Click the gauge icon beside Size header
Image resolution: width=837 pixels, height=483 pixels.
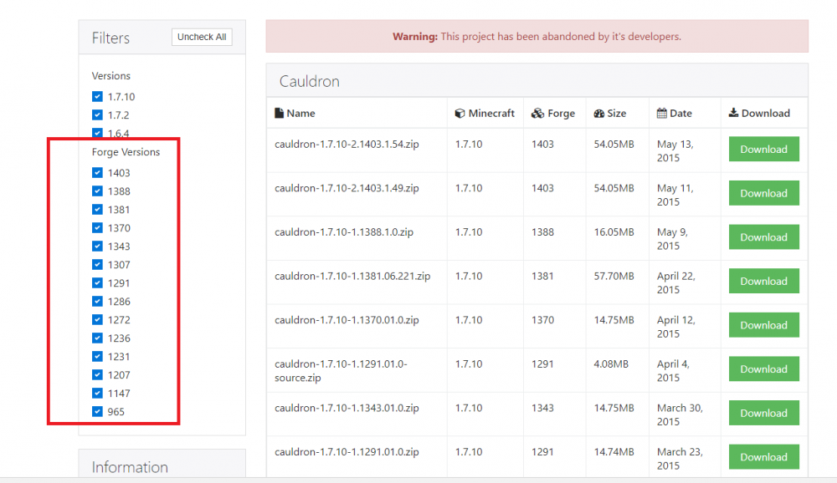pyautogui.click(x=599, y=113)
